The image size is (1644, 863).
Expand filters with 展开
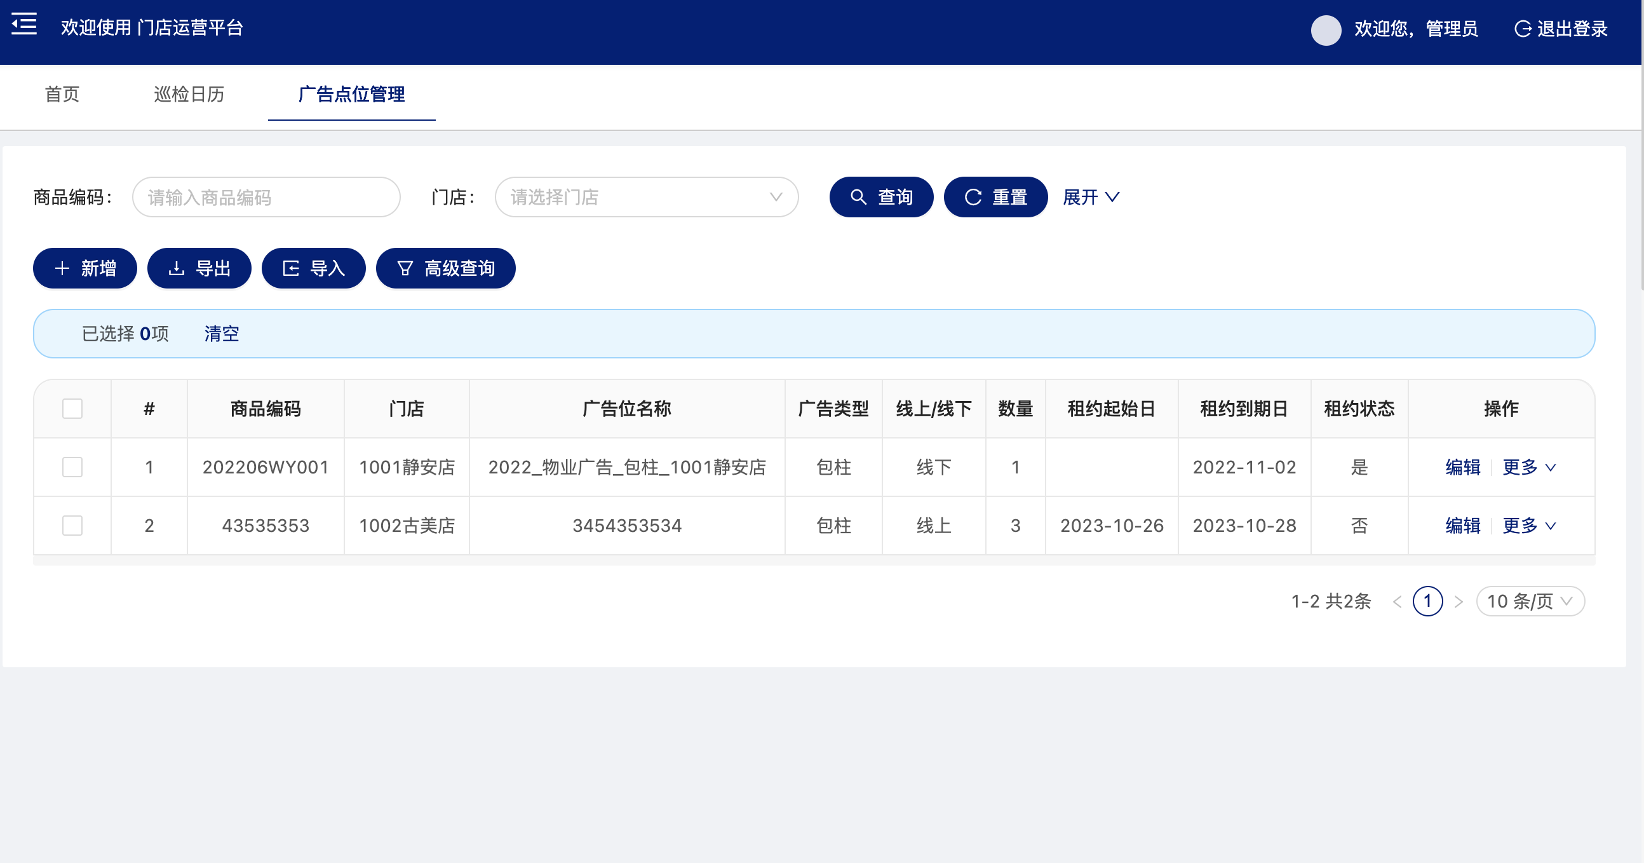coord(1091,197)
